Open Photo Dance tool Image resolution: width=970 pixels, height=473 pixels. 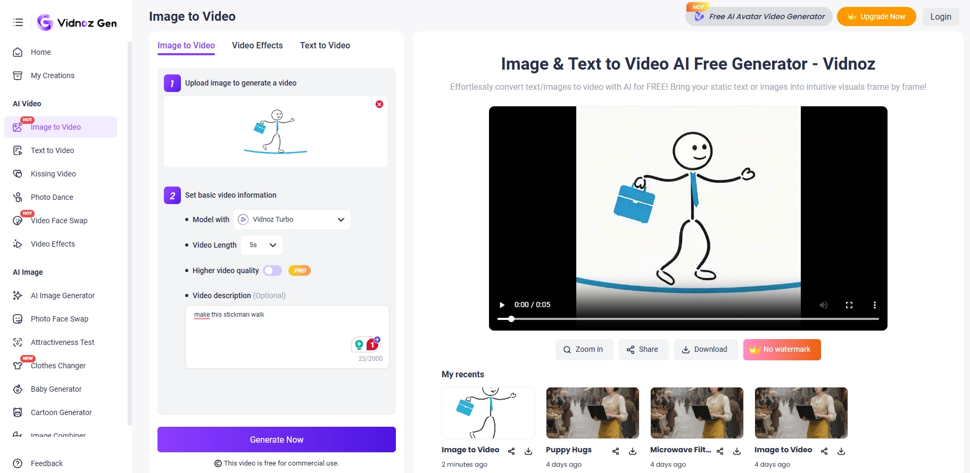(52, 197)
